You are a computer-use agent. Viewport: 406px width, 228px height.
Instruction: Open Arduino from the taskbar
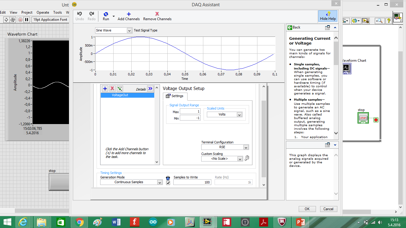pos(153,222)
